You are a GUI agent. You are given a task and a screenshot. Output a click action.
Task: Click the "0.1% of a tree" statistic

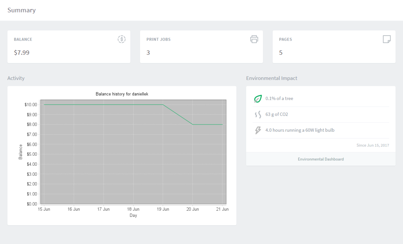pyautogui.click(x=279, y=98)
